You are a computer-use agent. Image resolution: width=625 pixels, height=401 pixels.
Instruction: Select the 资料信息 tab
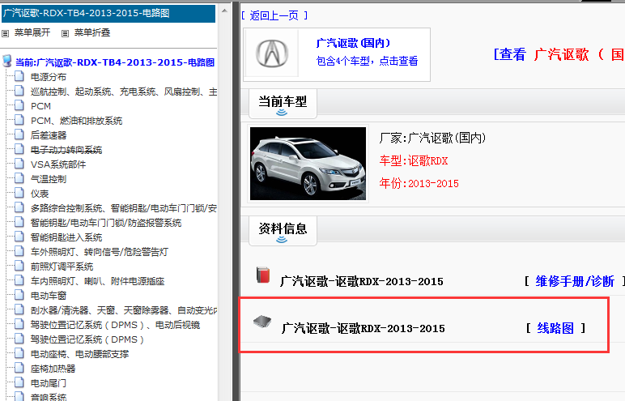click(x=283, y=231)
